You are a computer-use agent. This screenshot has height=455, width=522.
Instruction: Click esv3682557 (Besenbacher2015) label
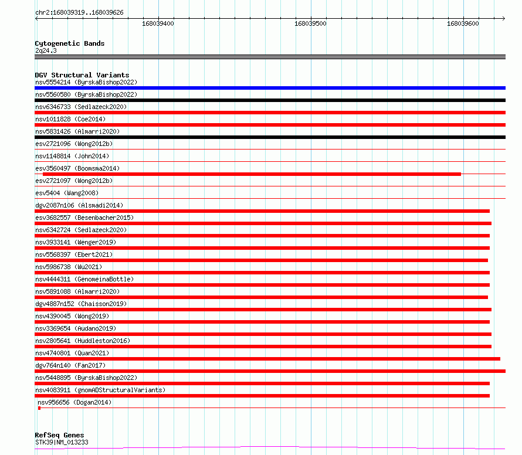(84, 218)
